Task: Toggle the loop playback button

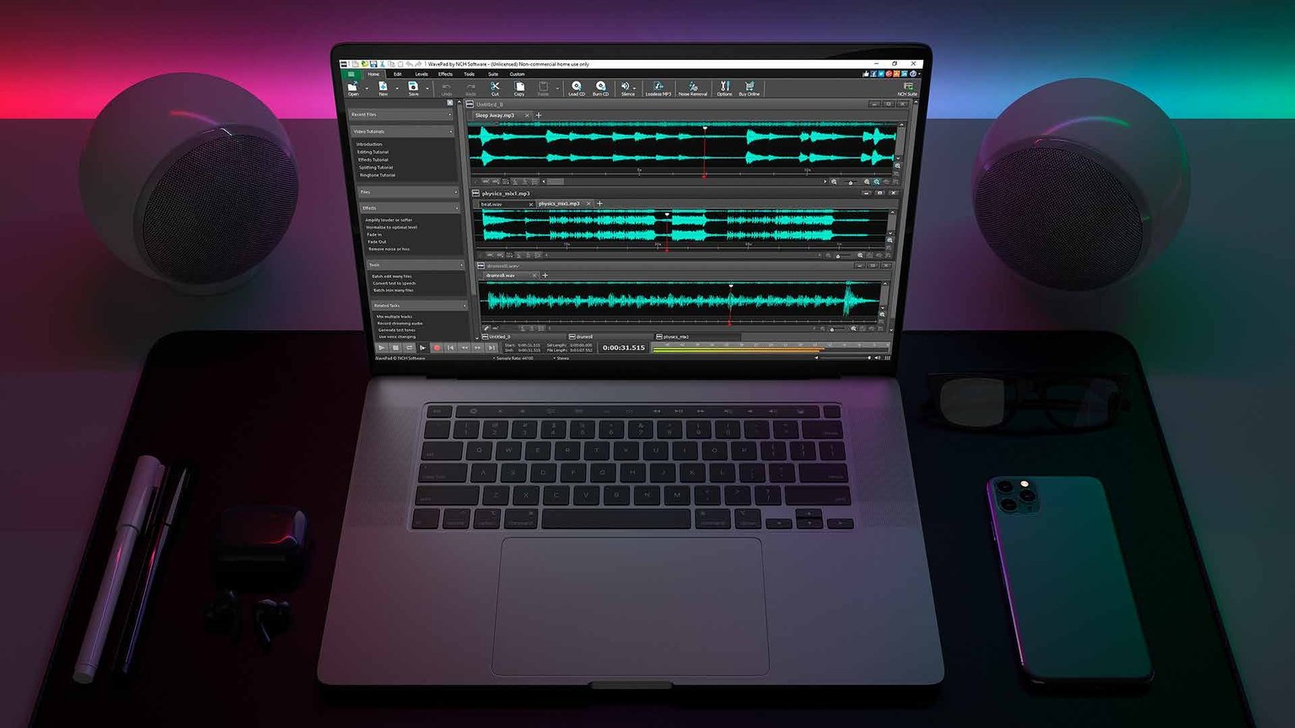Action: (x=409, y=347)
